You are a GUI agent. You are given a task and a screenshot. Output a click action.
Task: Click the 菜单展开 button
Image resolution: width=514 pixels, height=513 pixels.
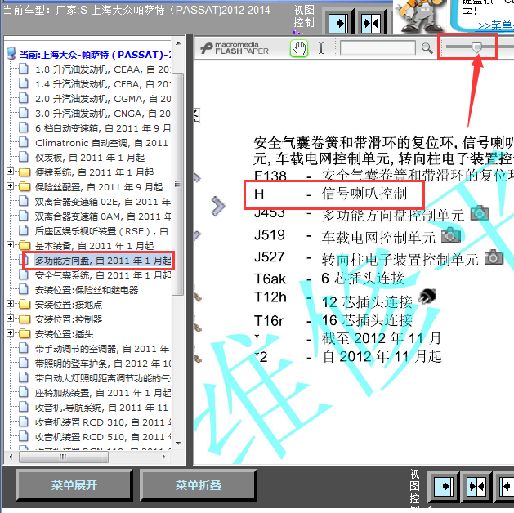(x=74, y=485)
